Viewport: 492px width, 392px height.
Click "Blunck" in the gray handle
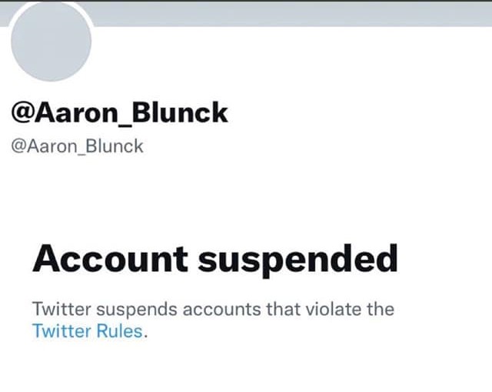pos(115,146)
